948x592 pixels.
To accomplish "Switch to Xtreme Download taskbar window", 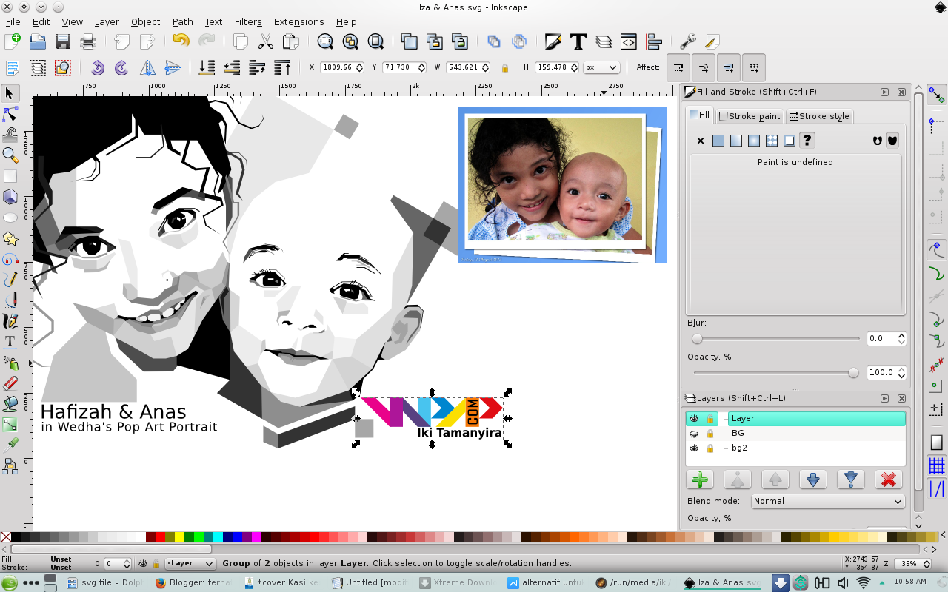I will [458, 583].
